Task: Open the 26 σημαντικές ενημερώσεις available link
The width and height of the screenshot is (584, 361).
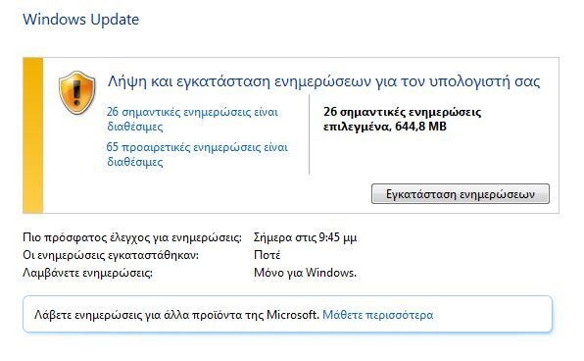Action: 192,119
